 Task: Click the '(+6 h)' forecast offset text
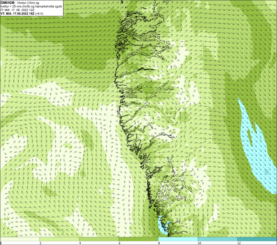[39, 14]
